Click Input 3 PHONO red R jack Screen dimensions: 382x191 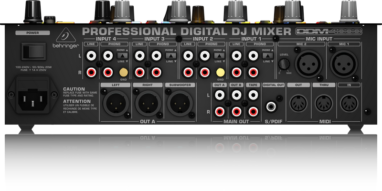tap(156, 73)
